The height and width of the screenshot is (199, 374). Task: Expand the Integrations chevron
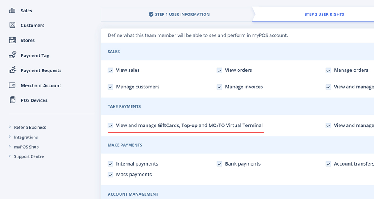click(x=10, y=137)
